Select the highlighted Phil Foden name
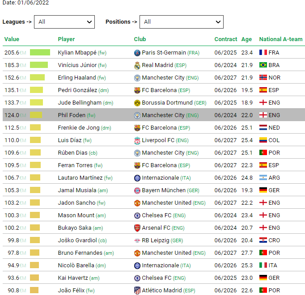The image size is (305, 295). pyautogui.click(x=72, y=115)
